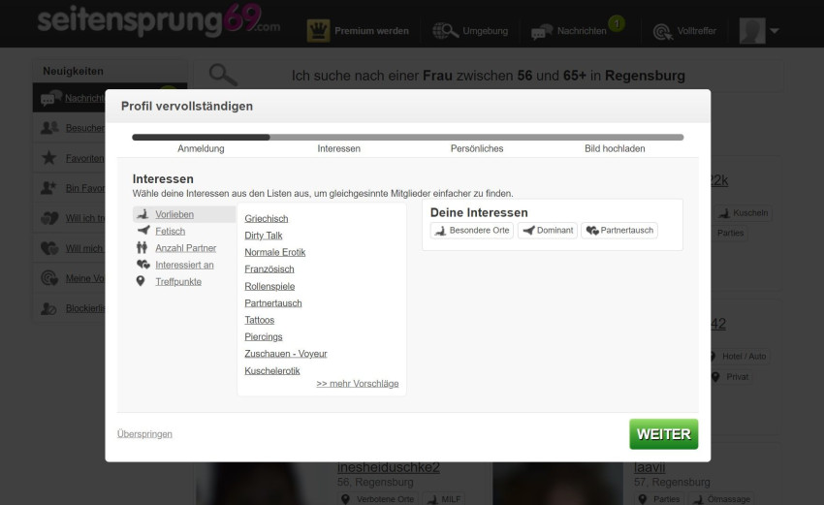
Task: Click the Interessen step label
Action: 339,148
